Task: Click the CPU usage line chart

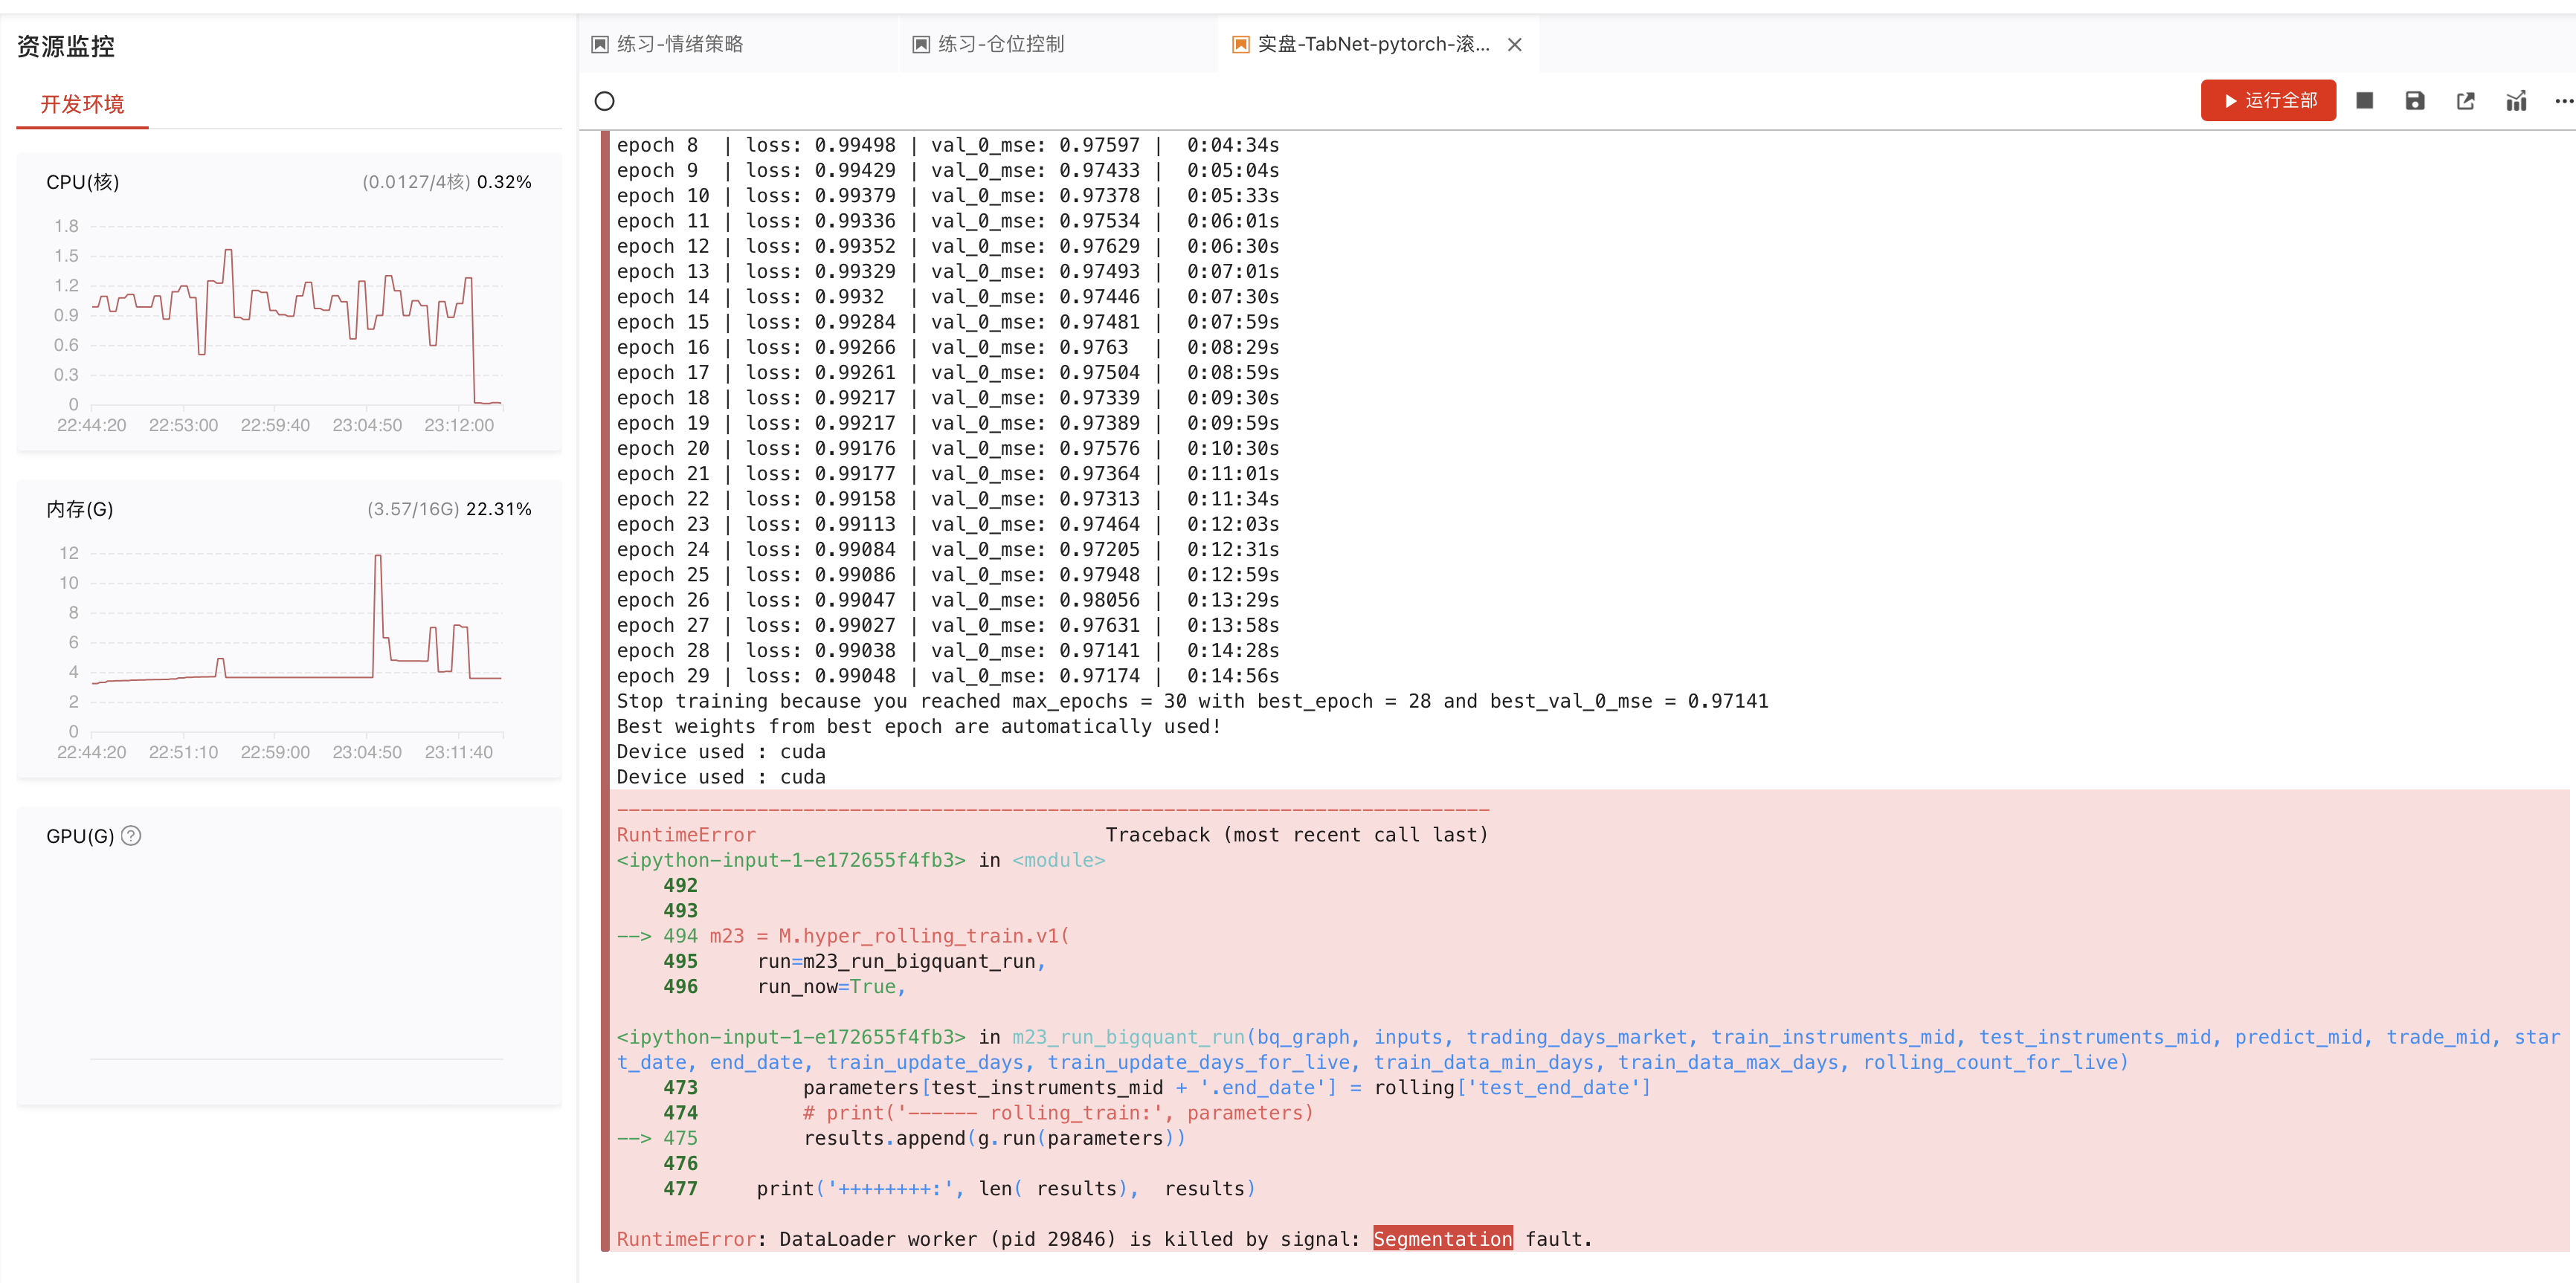Action: pyautogui.click(x=296, y=317)
